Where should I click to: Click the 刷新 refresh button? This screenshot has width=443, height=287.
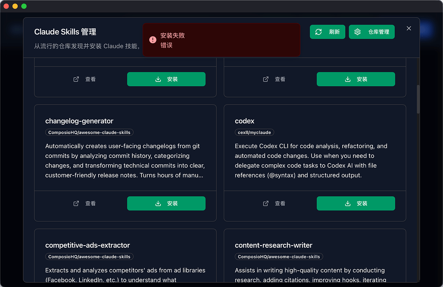(x=327, y=32)
